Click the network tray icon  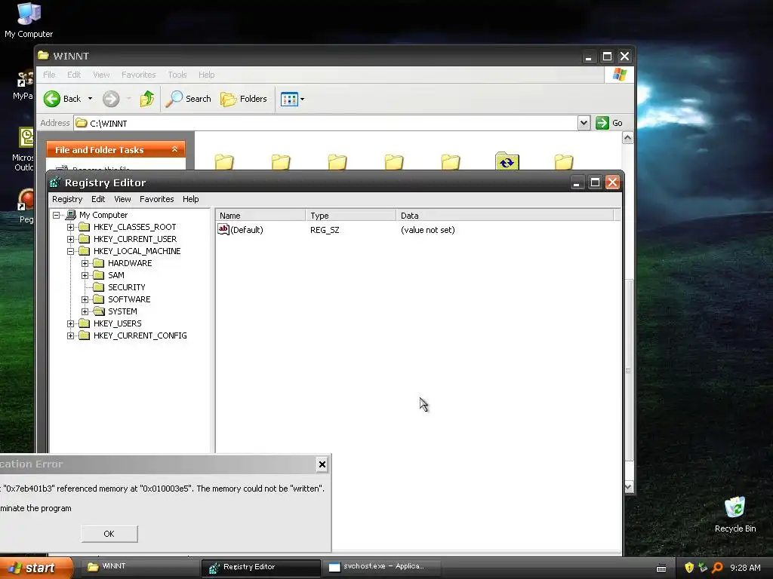point(703,568)
